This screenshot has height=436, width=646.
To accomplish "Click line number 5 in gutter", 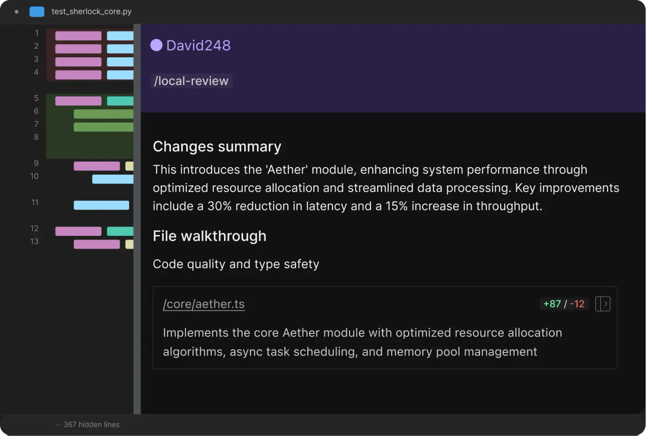I will [x=36, y=98].
